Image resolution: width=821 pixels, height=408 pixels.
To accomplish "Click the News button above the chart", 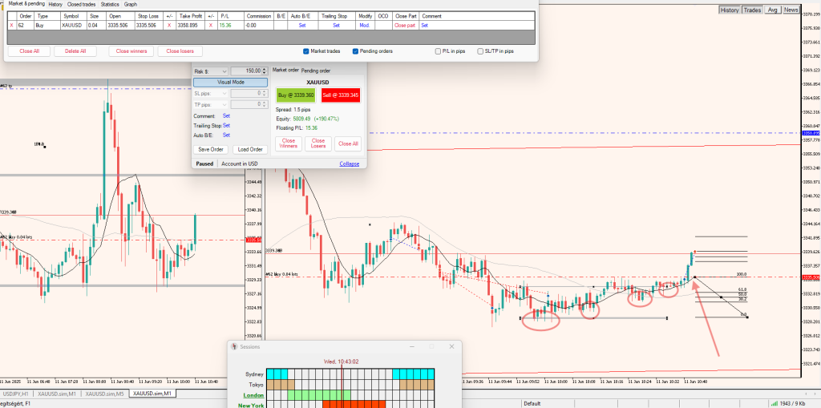I will [x=791, y=10].
